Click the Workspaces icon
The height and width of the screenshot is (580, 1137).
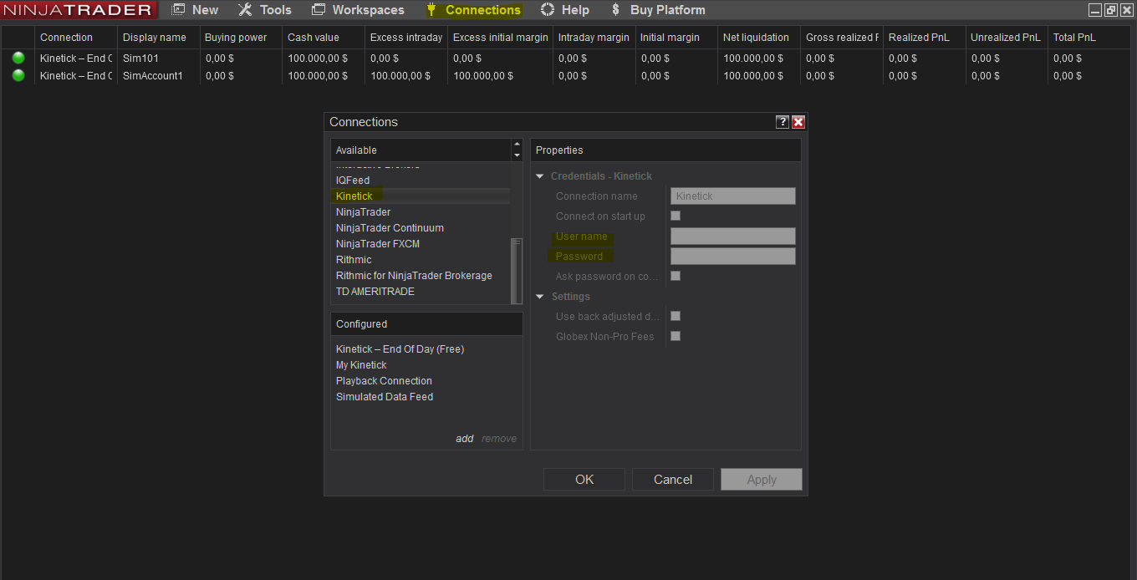click(319, 10)
